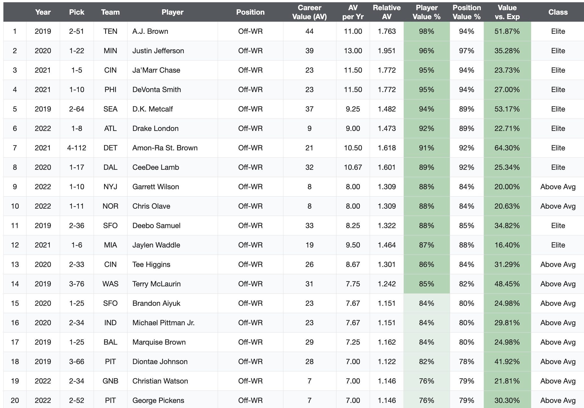Click the Career Value (AV) header
This screenshot has height=408, width=584.
(309, 12)
